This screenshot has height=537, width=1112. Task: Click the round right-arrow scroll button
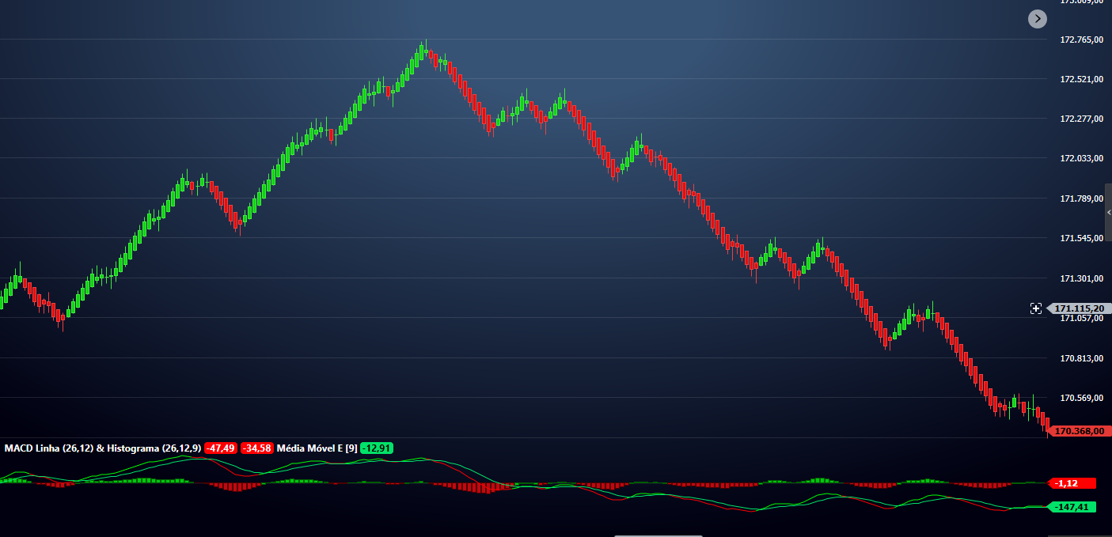[1038, 19]
